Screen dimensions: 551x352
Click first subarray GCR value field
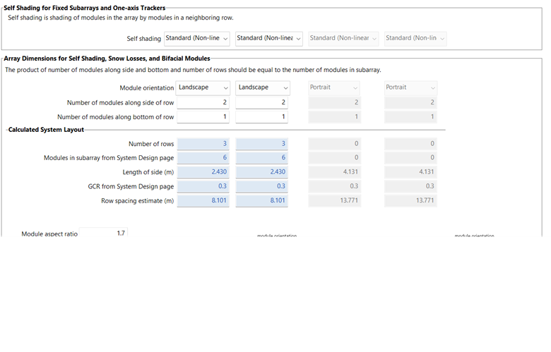[203, 186]
